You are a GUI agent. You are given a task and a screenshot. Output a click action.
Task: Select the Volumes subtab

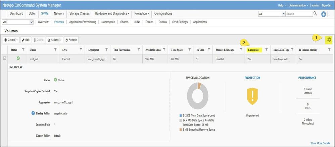[x=59, y=22]
